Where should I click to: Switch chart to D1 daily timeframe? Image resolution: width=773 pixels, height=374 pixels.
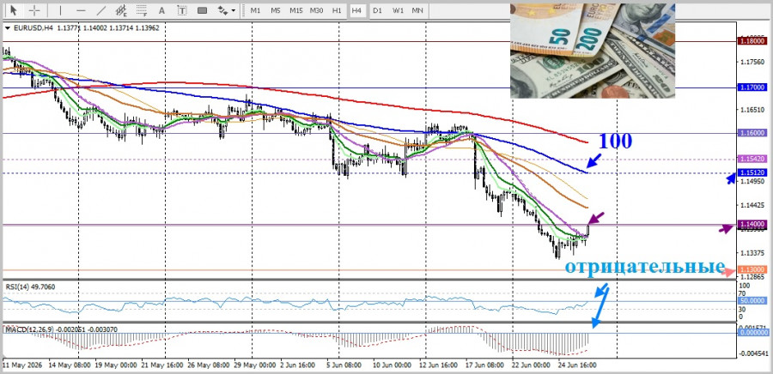377,10
